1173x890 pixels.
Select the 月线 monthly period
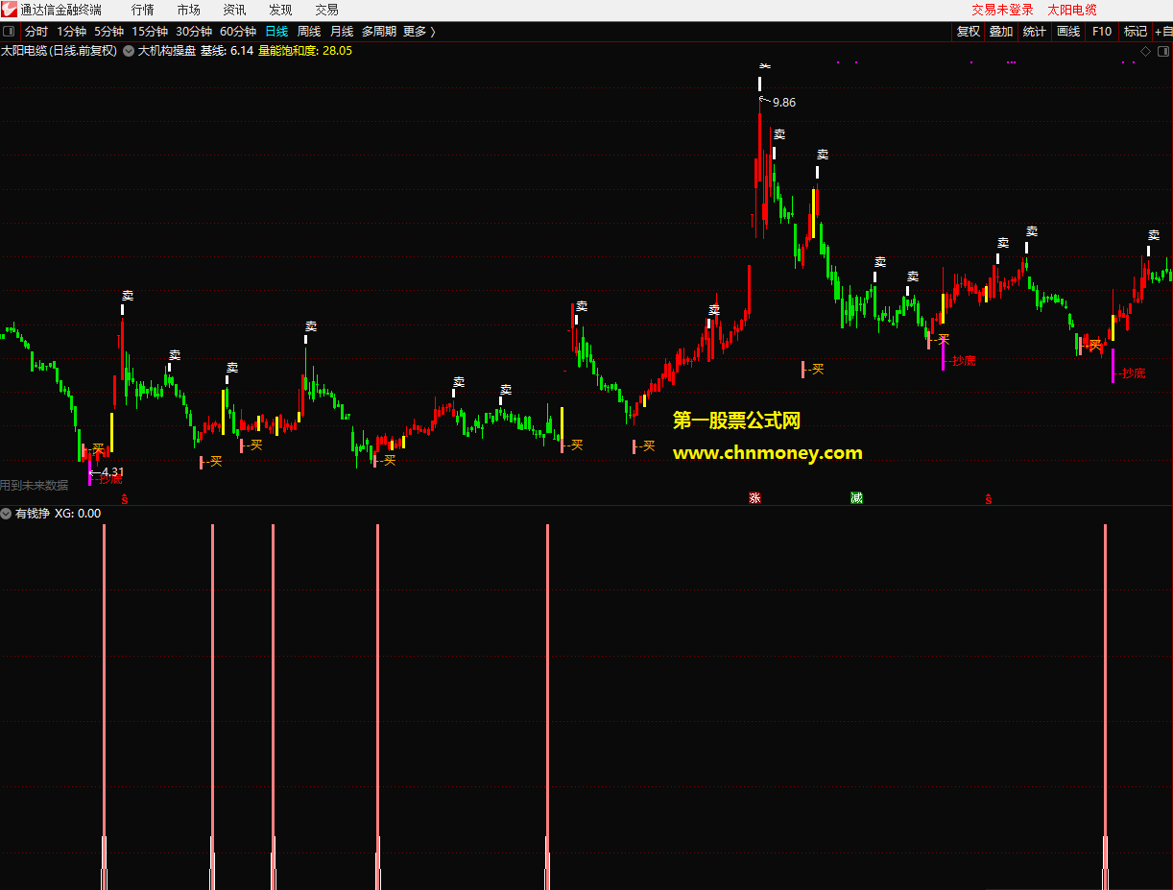coord(342,32)
